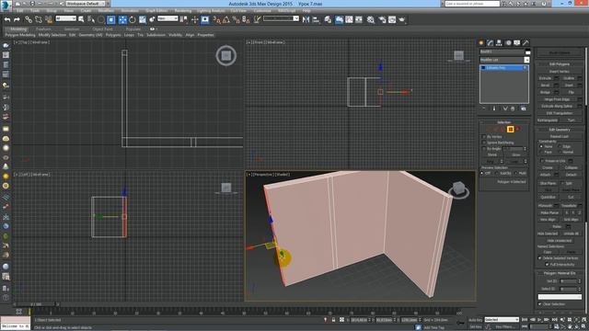Click the time slider handle
Image resolution: width=589 pixels, height=331 pixels.
tap(36, 304)
